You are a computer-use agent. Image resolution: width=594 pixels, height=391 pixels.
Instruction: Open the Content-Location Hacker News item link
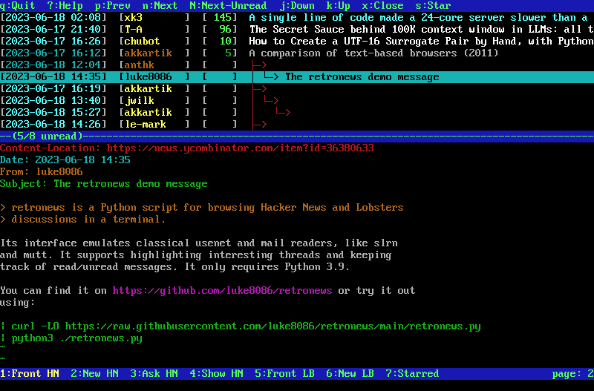240,148
